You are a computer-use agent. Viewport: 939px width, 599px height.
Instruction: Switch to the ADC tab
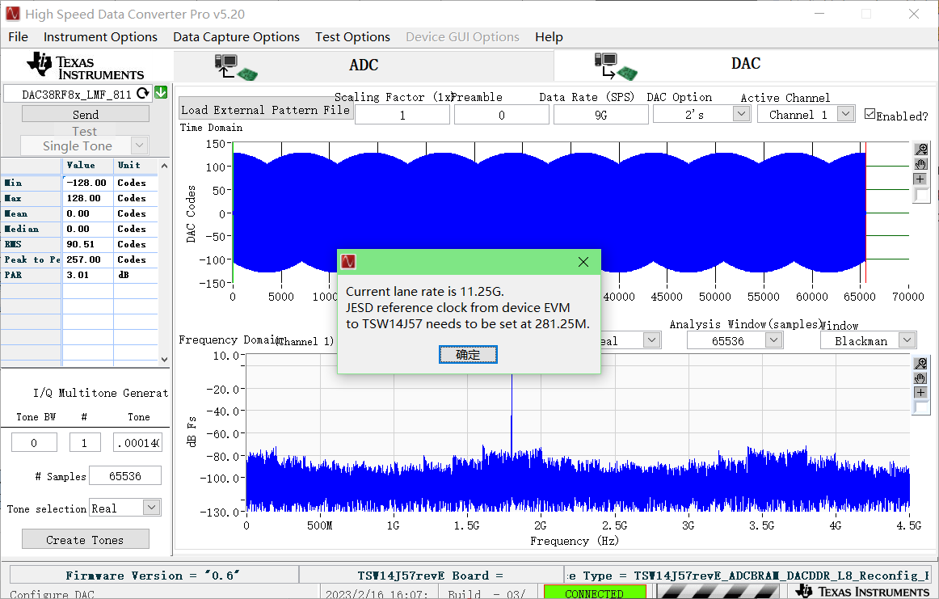coord(364,65)
